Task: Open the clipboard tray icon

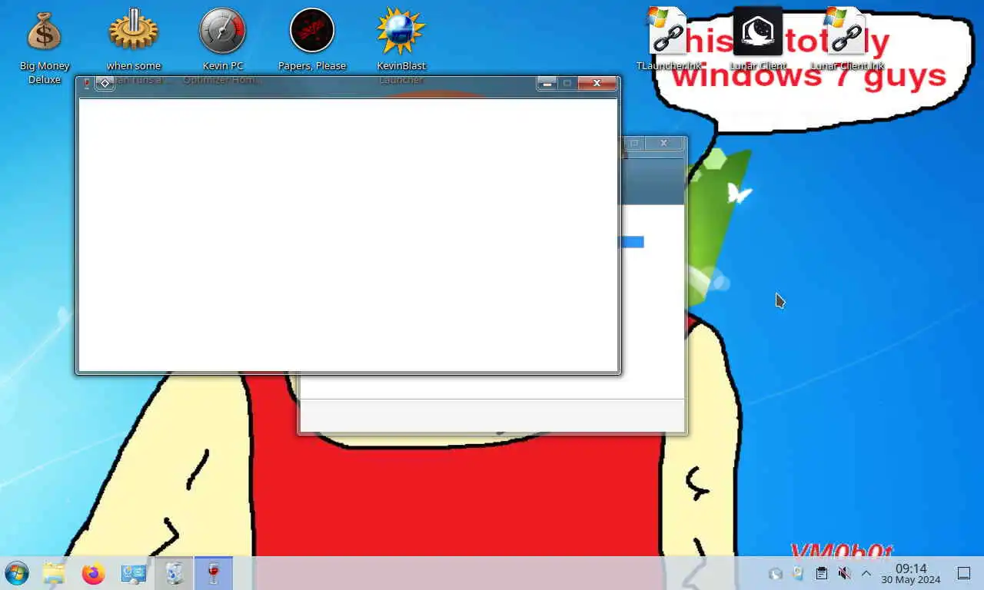Action: coord(821,573)
